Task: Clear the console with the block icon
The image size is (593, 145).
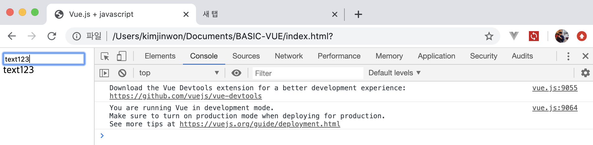Action: 122,73
